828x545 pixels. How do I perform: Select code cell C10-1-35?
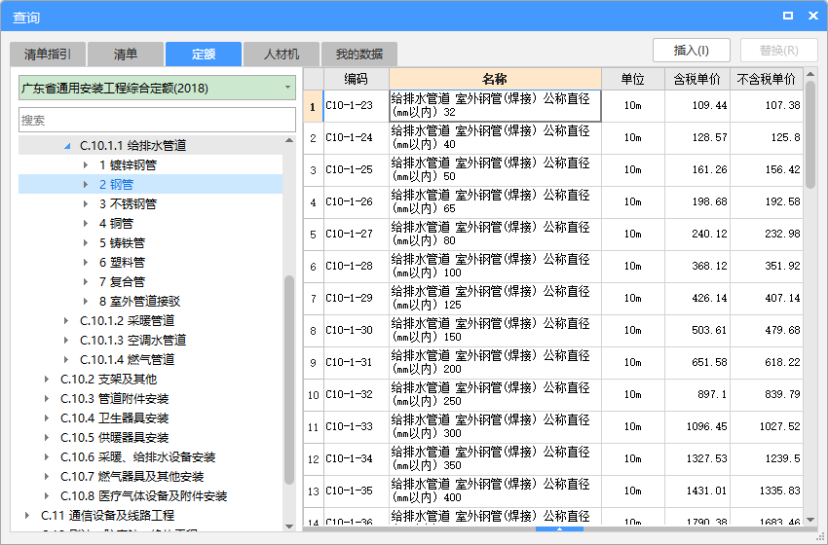(357, 490)
